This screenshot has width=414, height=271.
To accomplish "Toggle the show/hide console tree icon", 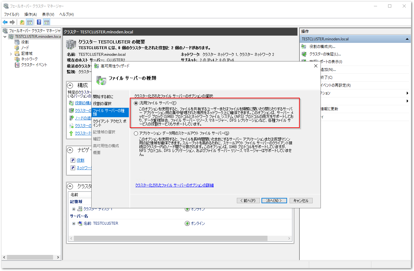I will pos(29,22).
